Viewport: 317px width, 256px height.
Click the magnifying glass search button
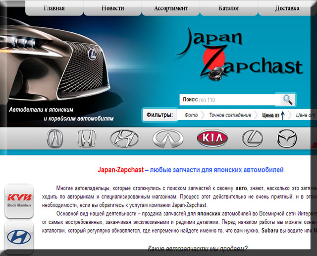click(287, 100)
